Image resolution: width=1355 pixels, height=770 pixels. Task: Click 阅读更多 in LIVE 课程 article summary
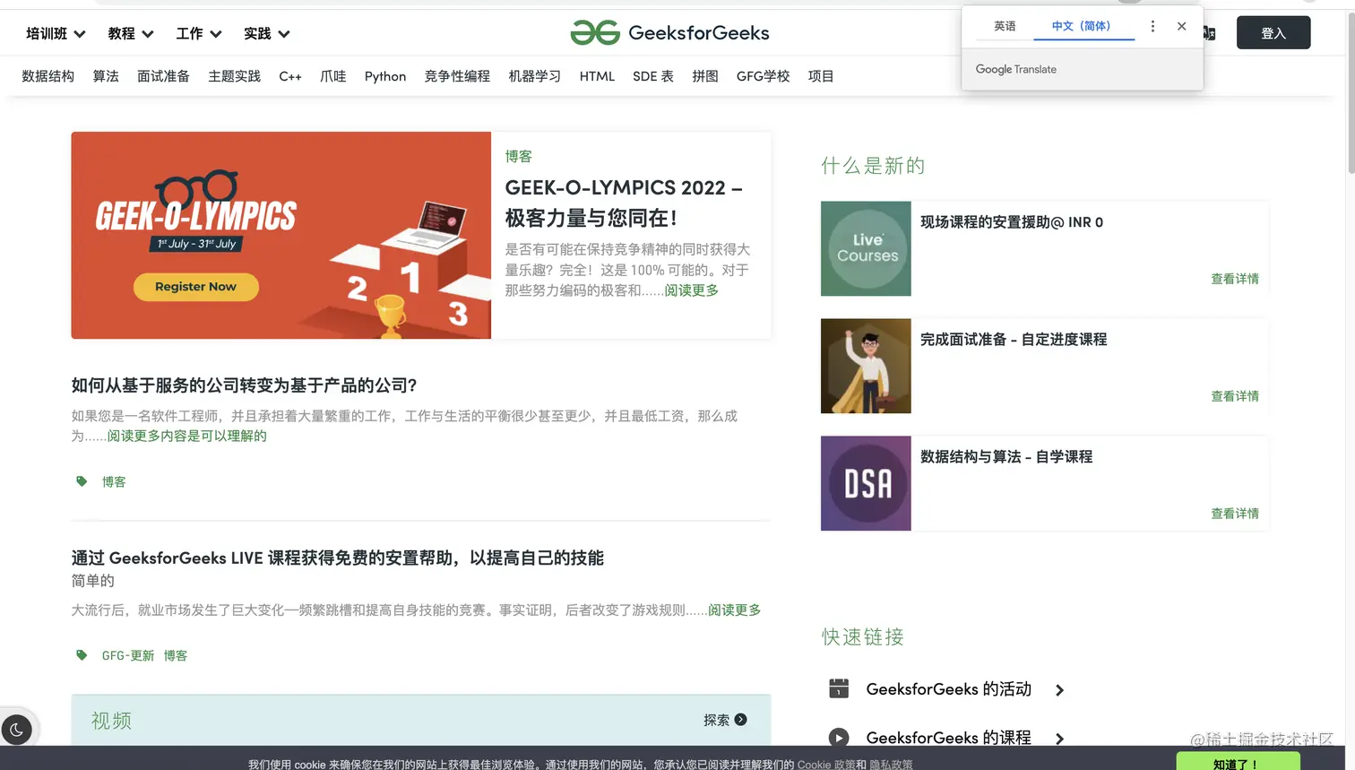click(735, 610)
